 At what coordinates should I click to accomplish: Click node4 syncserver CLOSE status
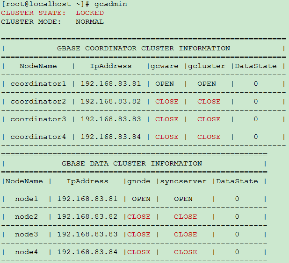(185, 252)
